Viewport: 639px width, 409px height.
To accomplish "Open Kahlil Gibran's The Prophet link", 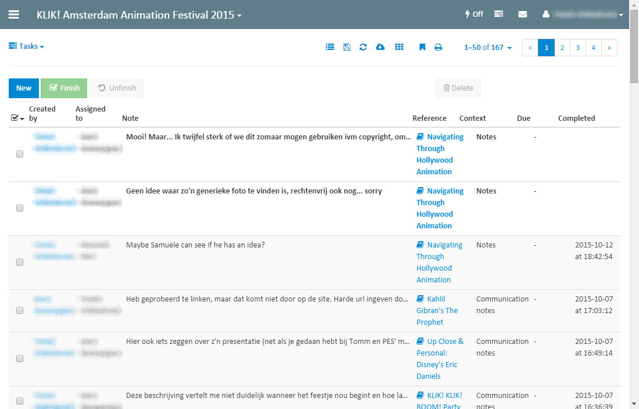I will tap(437, 311).
